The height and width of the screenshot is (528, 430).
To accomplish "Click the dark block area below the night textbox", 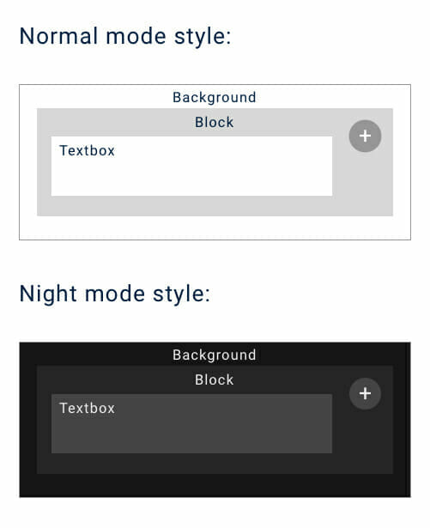I will [x=191, y=464].
